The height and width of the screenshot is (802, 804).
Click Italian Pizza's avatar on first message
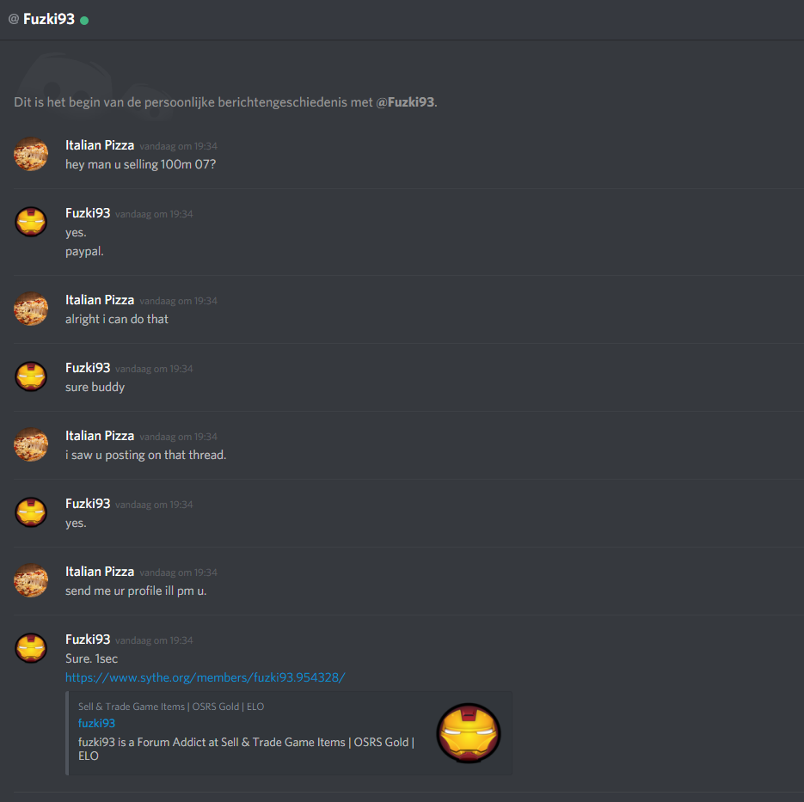click(31, 154)
